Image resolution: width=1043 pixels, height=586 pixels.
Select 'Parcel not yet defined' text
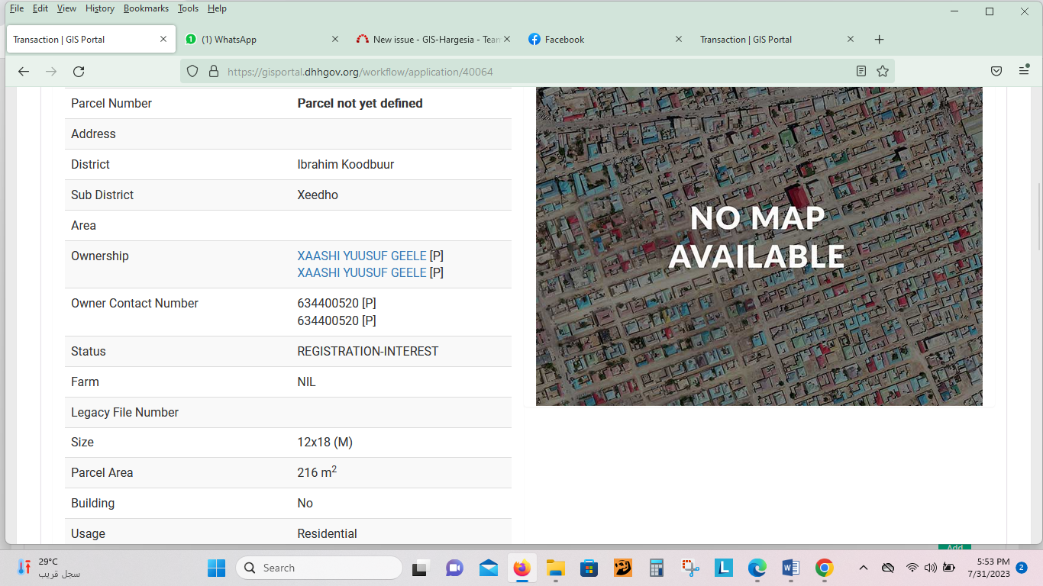point(360,103)
